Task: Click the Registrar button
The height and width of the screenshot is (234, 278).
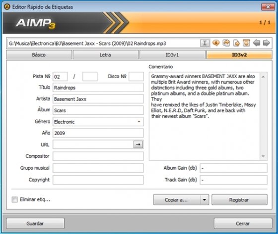Action: 239,200
